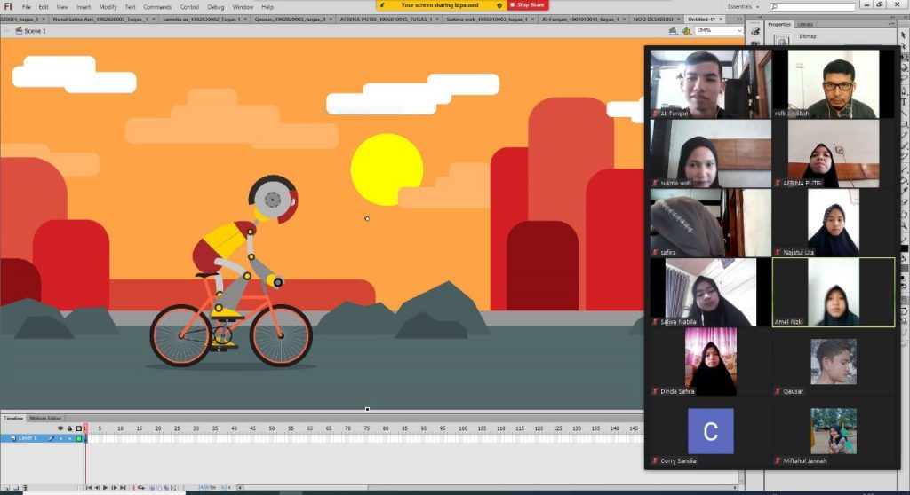Viewport: 910px width, 495px height.
Task: Switch to the Motion Editor tab
Action: [45, 418]
